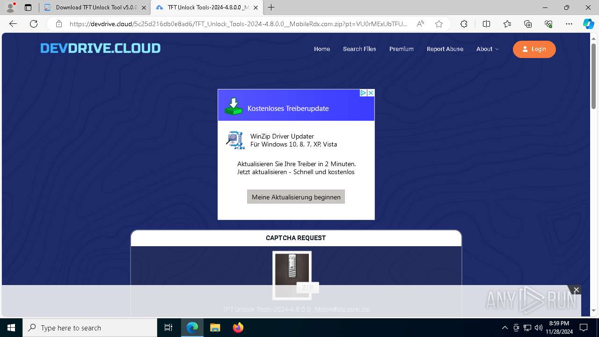Toggle split screen view icon
The height and width of the screenshot is (337, 599).
(x=486, y=24)
